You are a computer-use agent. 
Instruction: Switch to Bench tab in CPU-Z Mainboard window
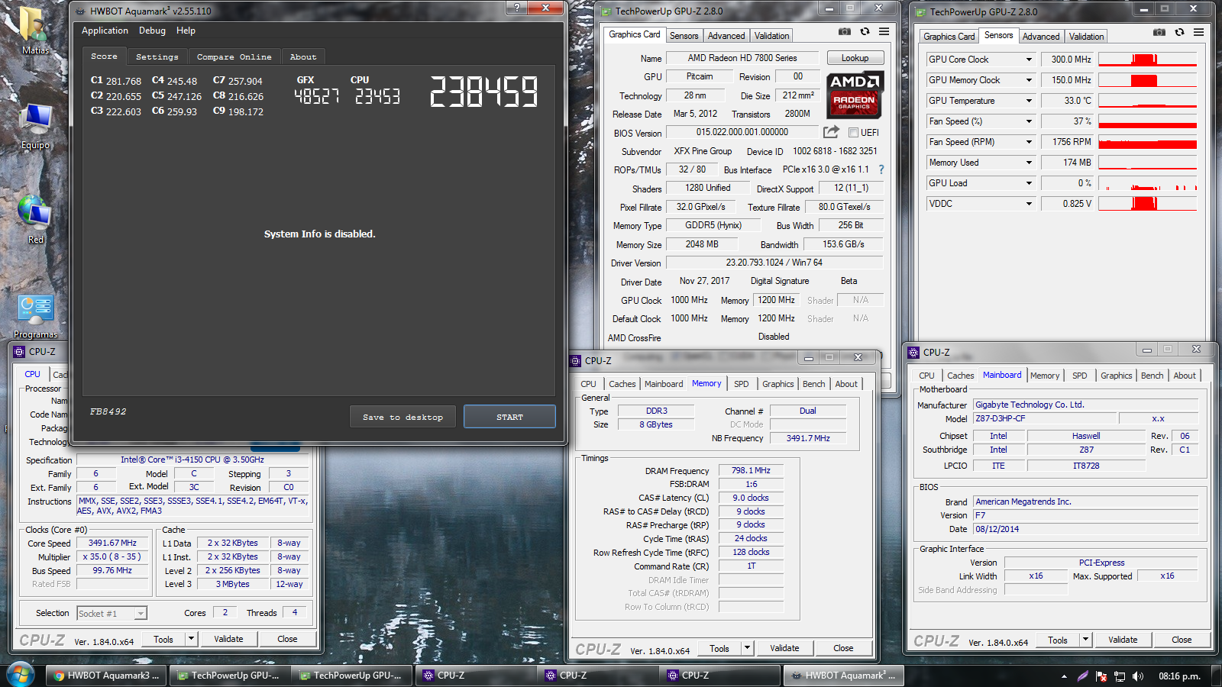(x=1152, y=376)
